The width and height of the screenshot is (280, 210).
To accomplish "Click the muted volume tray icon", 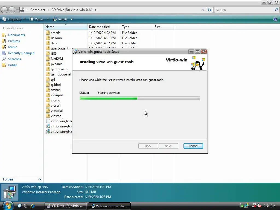I will coord(259,206).
